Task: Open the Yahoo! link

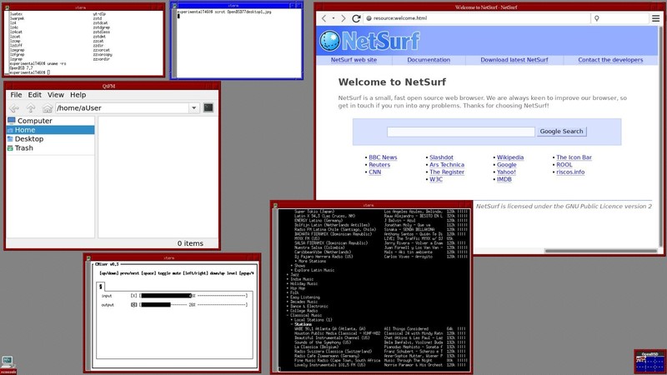Action: 506,172
